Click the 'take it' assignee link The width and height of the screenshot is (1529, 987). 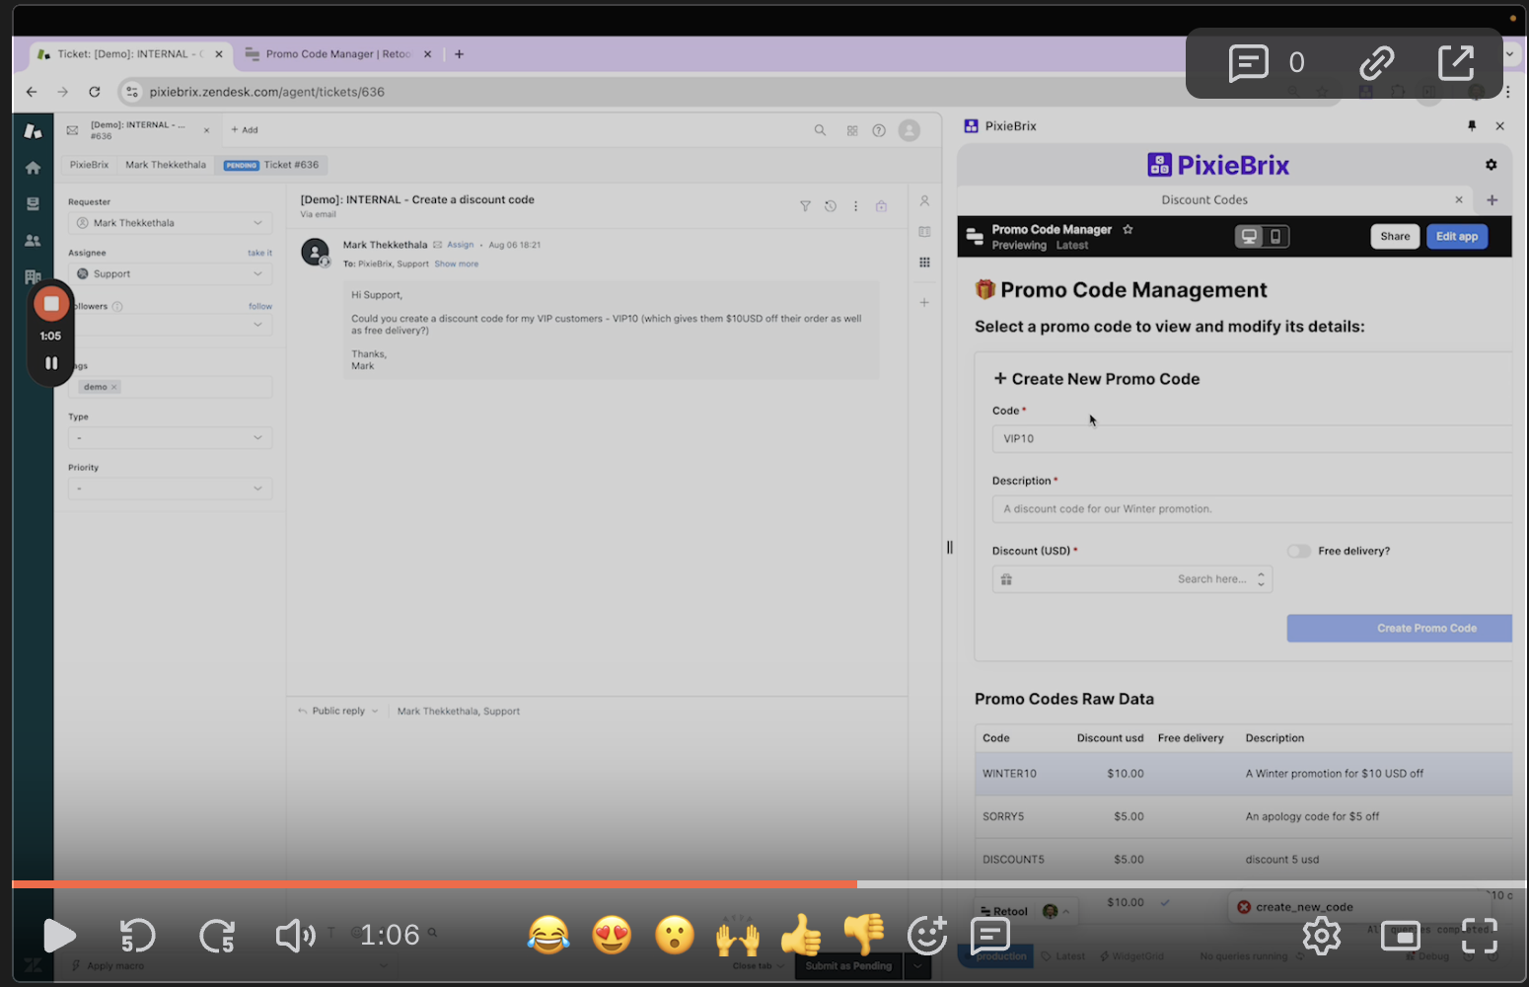click(x=259, y=253)
